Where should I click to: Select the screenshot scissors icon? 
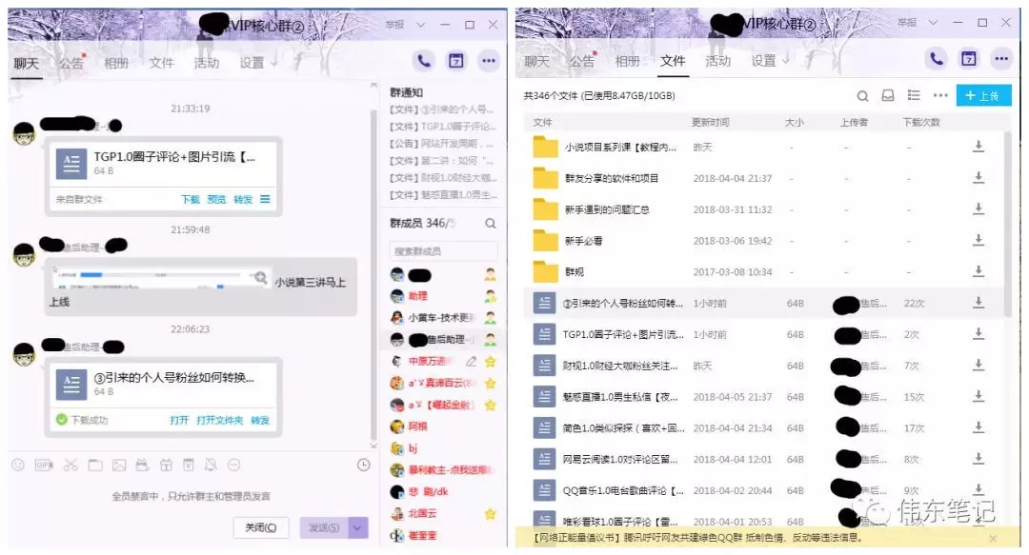(70, 466)
